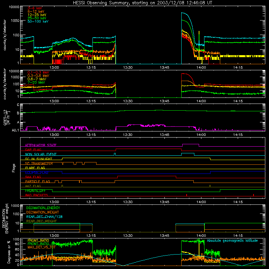Click the "13:00" tick under the MeV counts panel
269x269 pixels.
(54, 101)
